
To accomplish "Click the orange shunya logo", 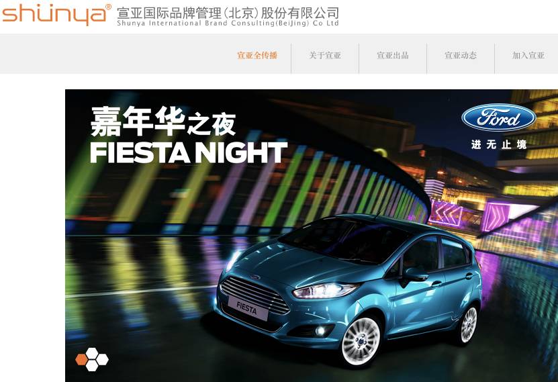I will pos(54,15).
